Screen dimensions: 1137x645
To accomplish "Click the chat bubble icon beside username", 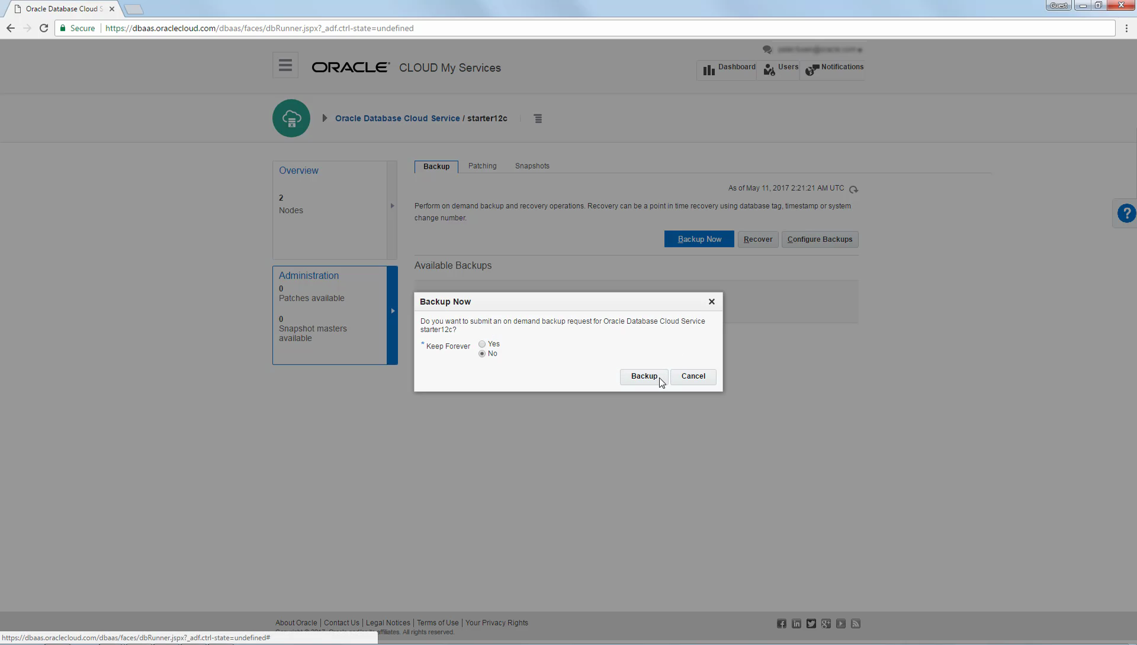I will pos(767,50).
